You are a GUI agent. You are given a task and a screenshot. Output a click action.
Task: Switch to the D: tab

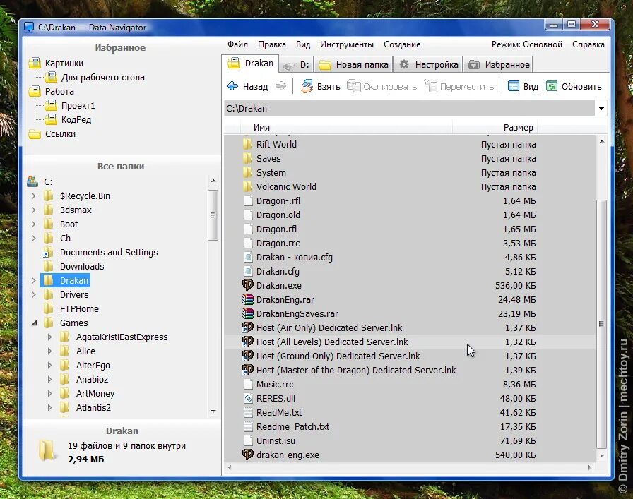(x=296, y=64)
